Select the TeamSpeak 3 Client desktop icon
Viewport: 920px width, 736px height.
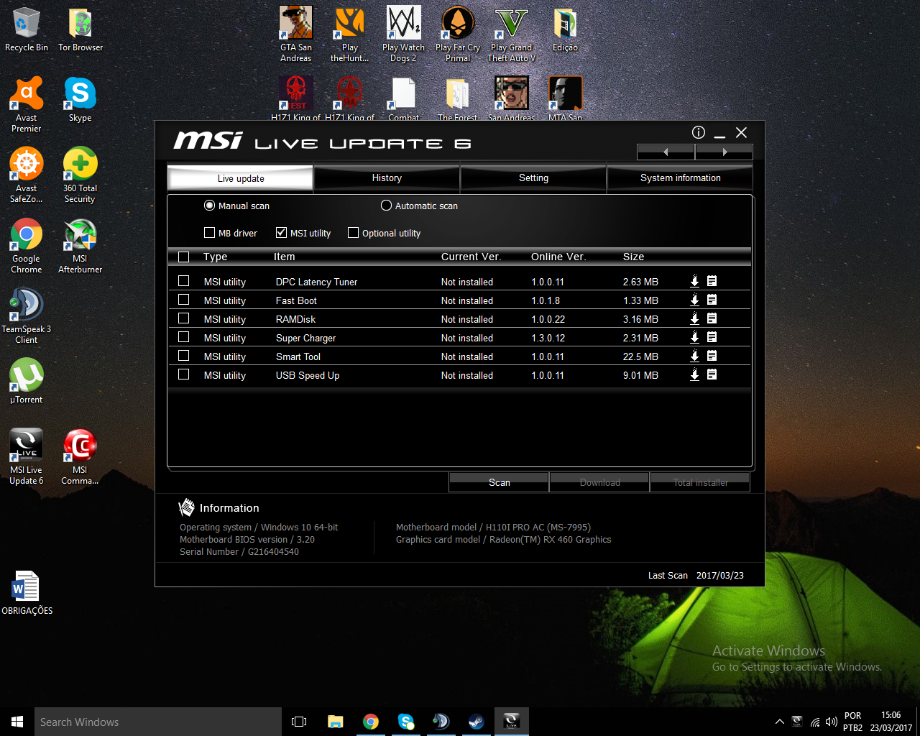pos(27,316)
